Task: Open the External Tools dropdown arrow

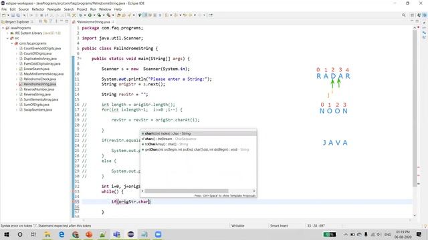Action: 113,15
